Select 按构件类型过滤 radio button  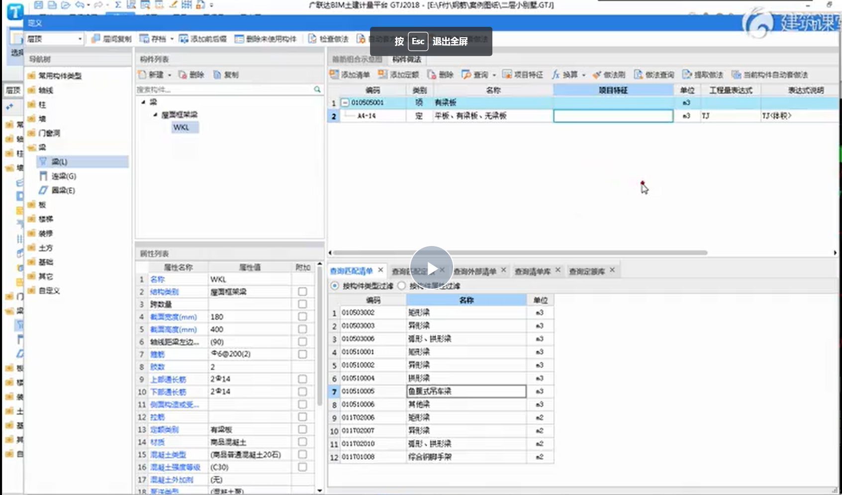click(x=335, y=286)
